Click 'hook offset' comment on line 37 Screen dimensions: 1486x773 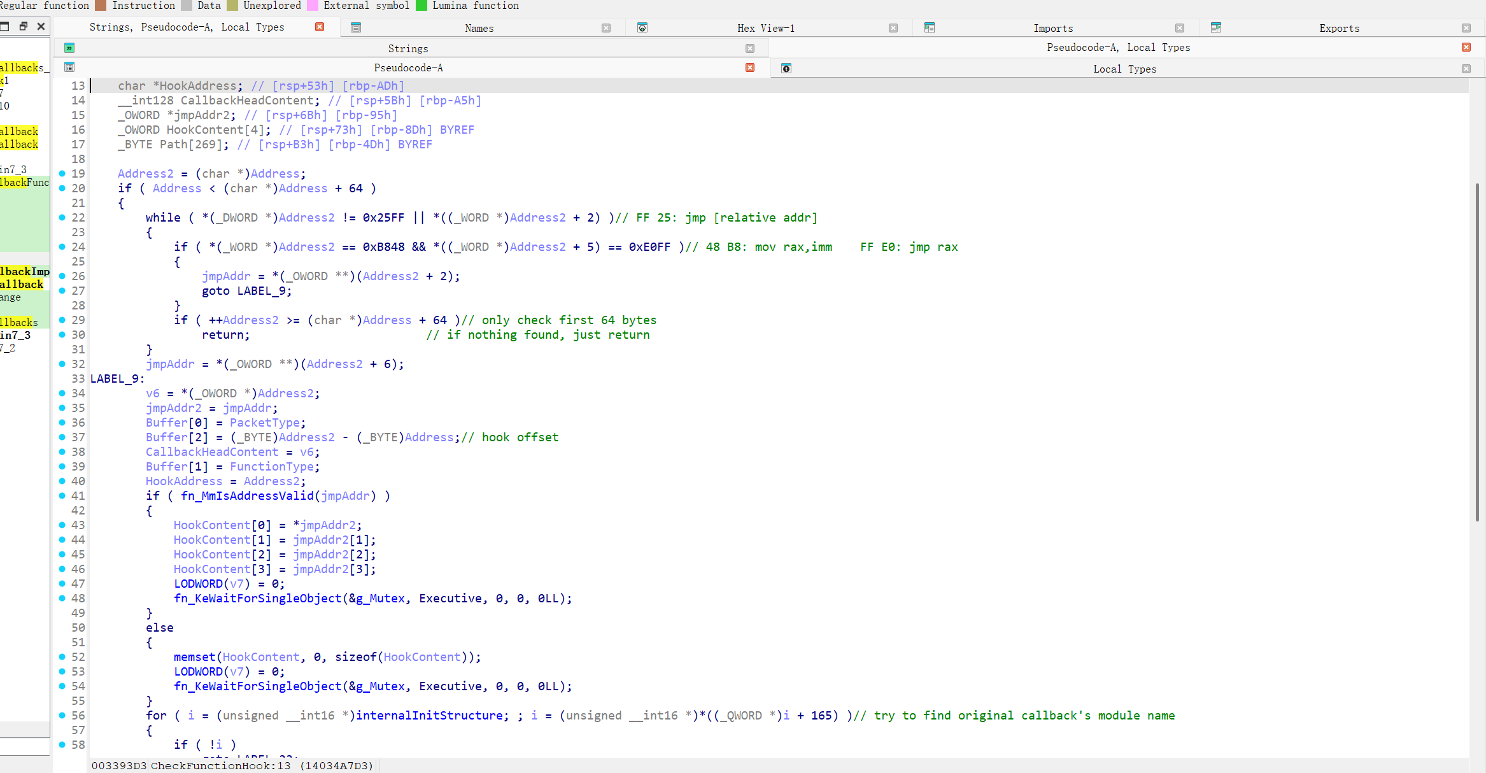point(520,437)
